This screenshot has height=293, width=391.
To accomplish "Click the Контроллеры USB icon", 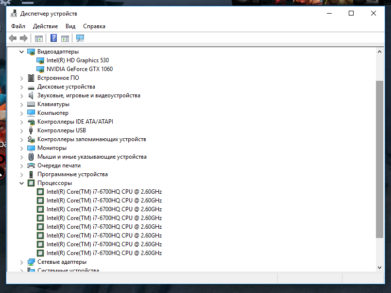I will [32, 130].
